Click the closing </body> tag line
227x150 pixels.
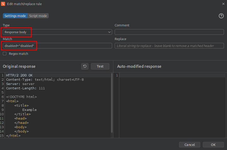point(21,131)
